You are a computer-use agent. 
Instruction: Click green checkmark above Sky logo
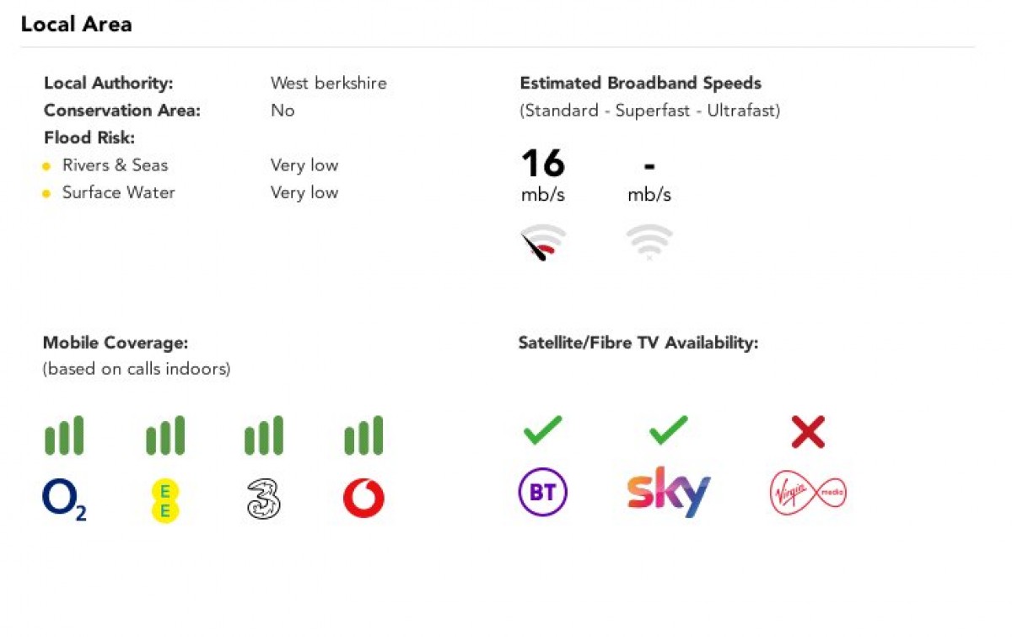(669, 432)
